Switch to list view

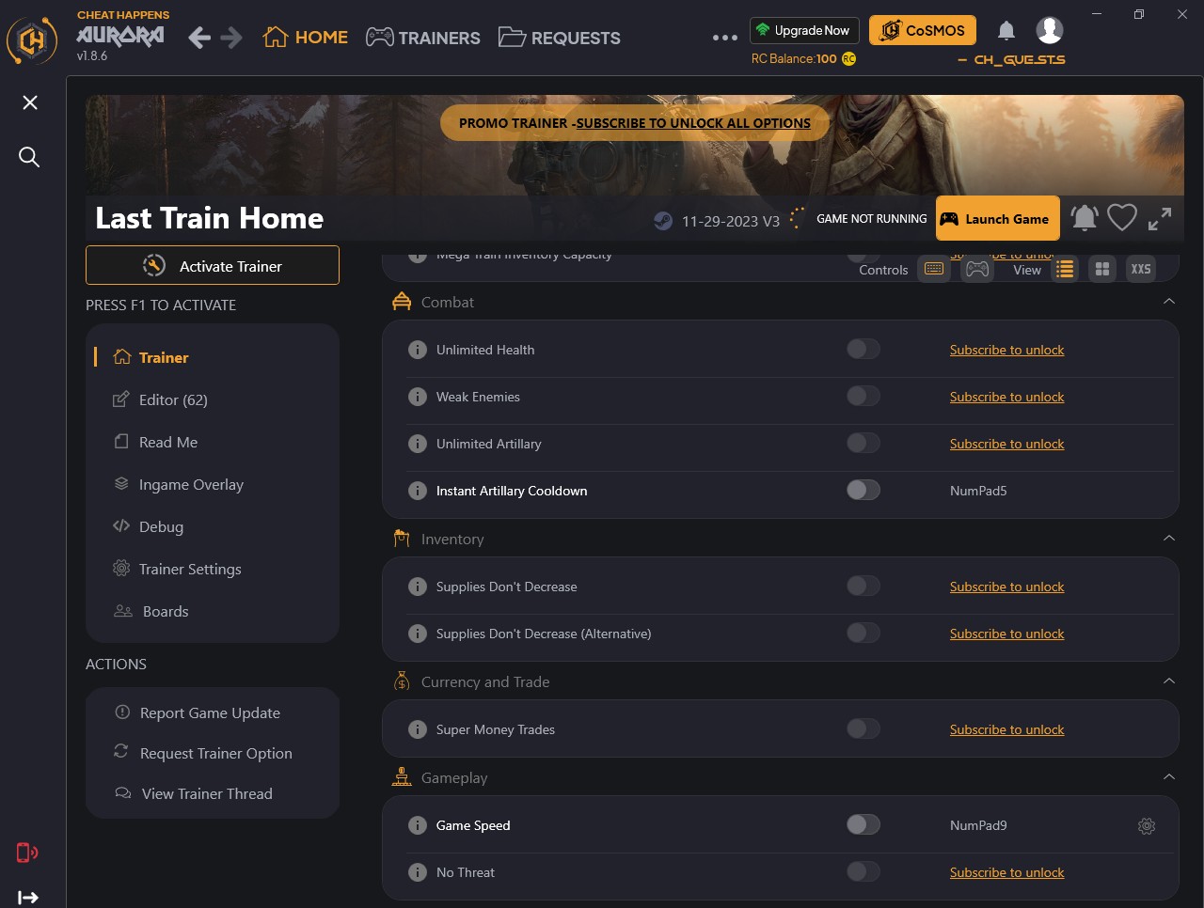1065,269
